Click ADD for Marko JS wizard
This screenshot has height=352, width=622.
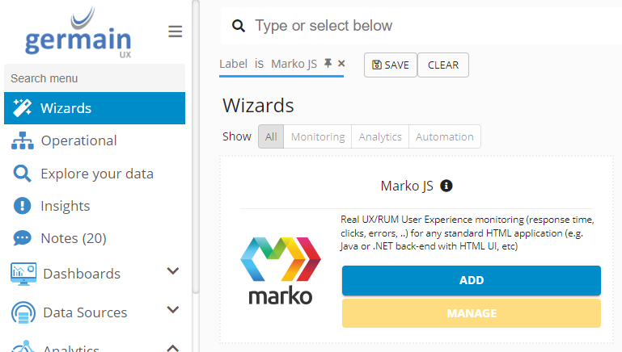(471, 280)
